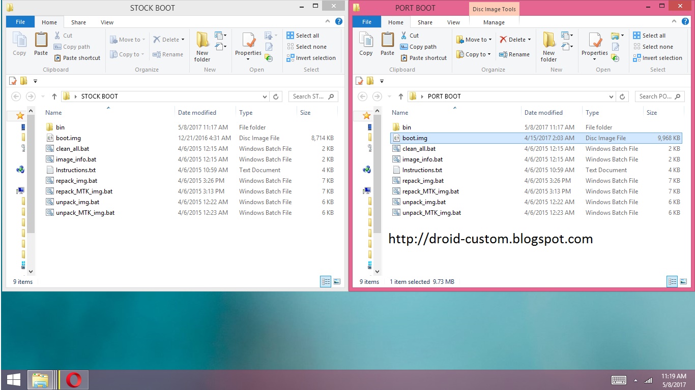Expand address bar history in STOCK BOOT
Image resolution: width=695 pixels, height=390 pixels.
click(265, 96)
